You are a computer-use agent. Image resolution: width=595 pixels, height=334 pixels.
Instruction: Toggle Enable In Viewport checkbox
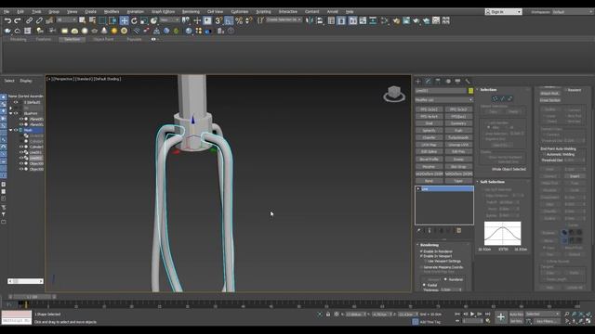pyautogui.click(x=421, y=256)
